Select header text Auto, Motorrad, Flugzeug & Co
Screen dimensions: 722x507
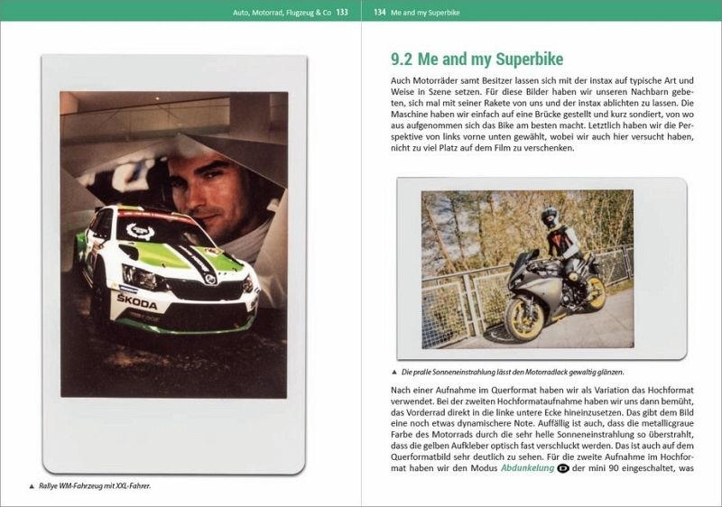(x=282, y=13)
